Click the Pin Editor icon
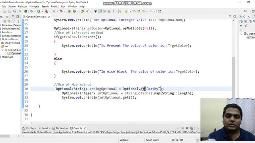The height and width of the screenshot is (143, 255). [x=159, y=11]
